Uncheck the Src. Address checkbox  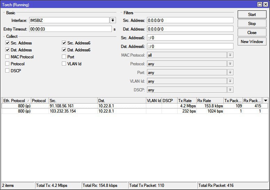tap(7, 43)
